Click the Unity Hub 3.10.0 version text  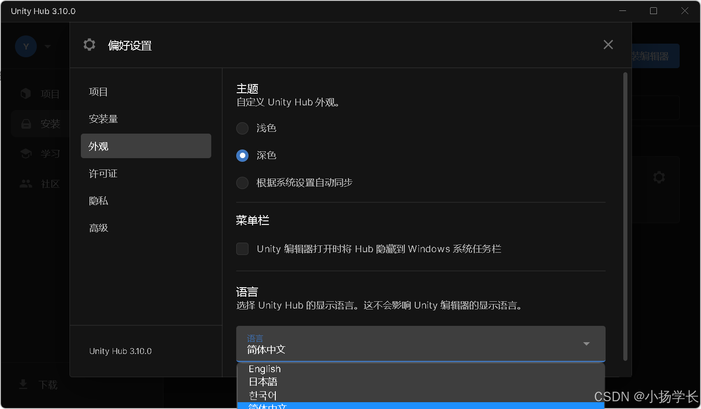pyautogui.click(x=120, y=351)
